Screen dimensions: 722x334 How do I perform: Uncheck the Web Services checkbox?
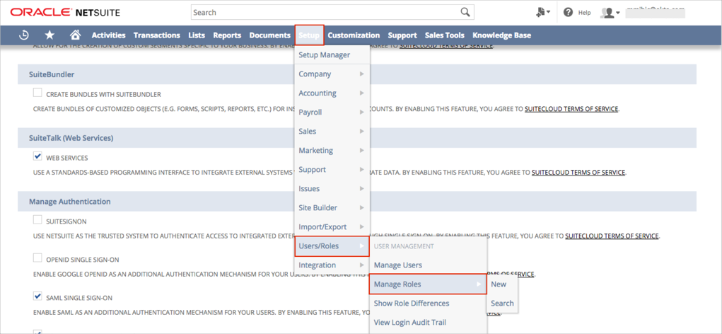click(x=37, y=156)
